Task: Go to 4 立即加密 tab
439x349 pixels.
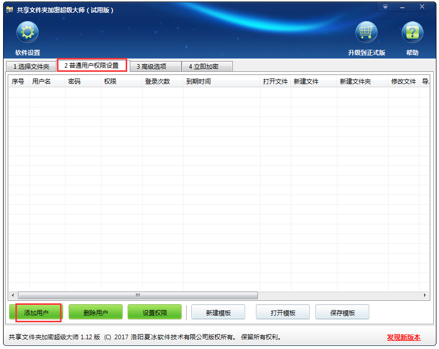Action: pos(203,66)
